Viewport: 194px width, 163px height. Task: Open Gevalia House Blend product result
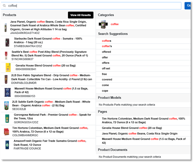pyautogui.click(x=45, y=65)
